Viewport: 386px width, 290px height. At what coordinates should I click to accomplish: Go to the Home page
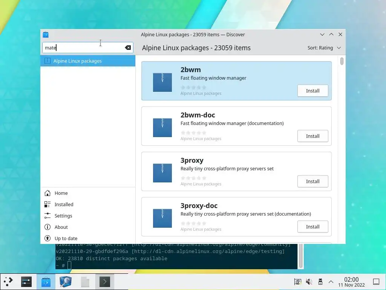(88, 193)
